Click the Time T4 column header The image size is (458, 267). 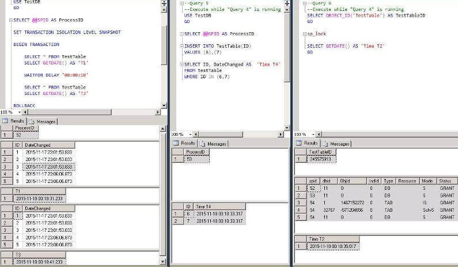[219, 207]
